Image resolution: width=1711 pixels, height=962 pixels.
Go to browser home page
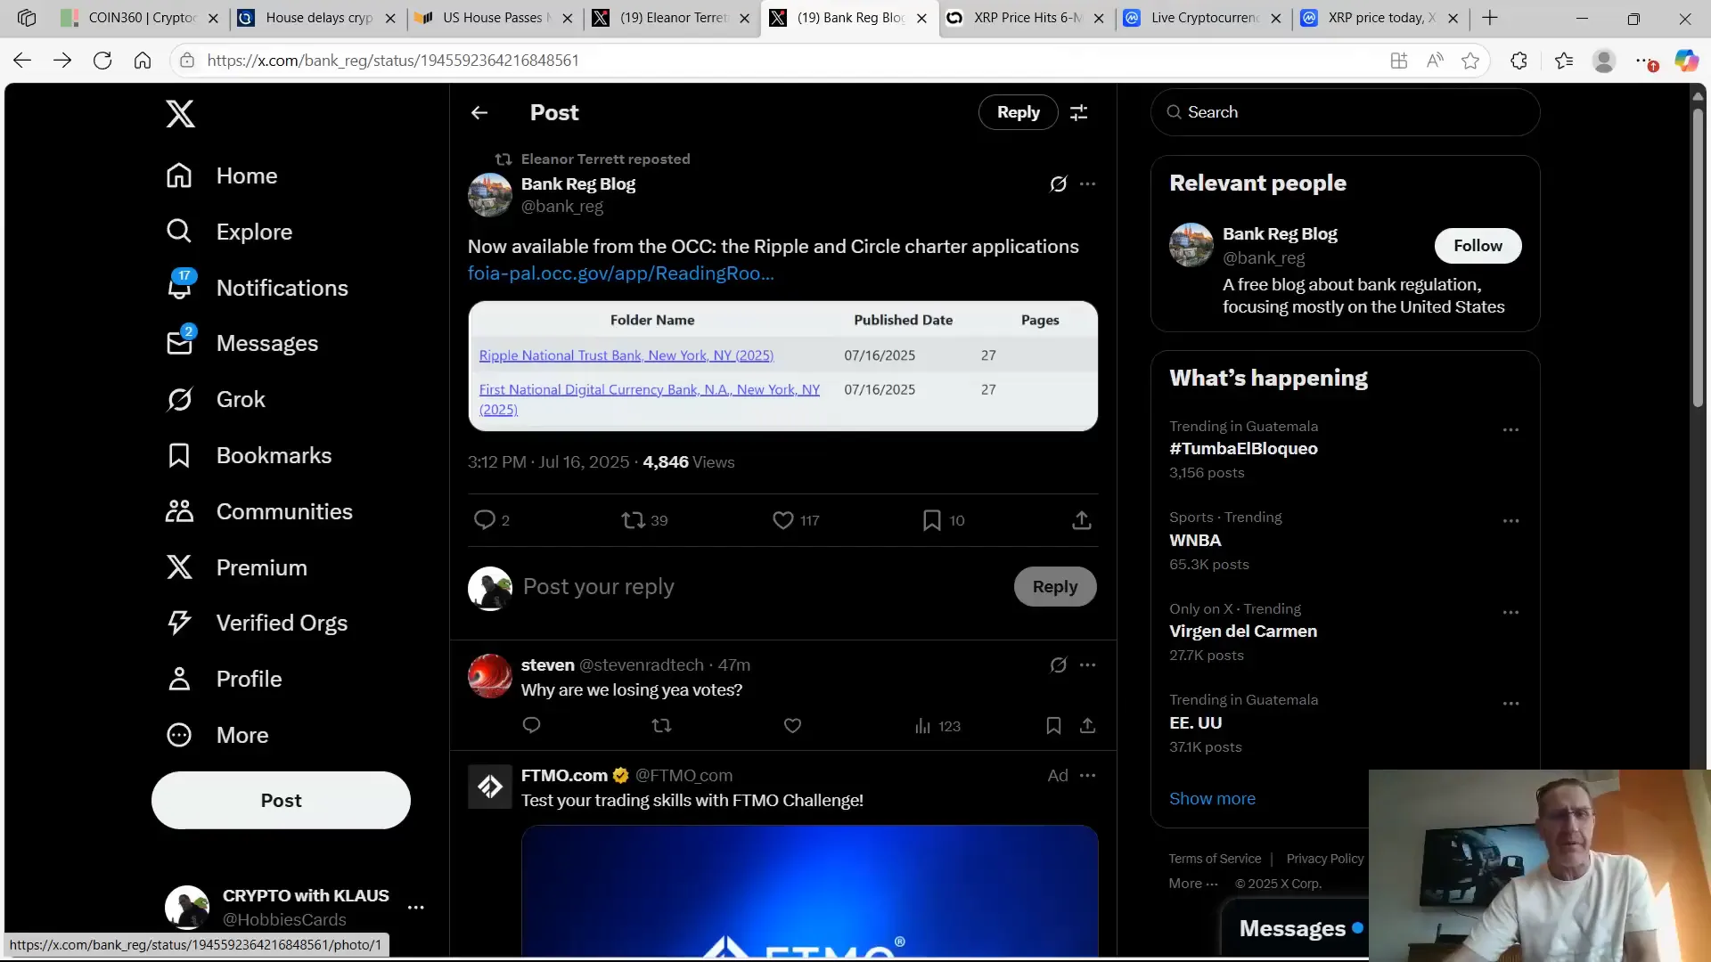pos(143,61)
